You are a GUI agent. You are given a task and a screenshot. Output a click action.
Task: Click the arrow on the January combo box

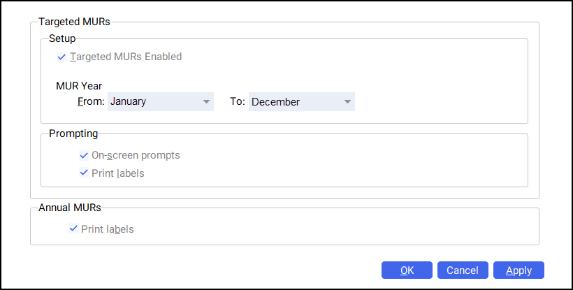[206, 102]
